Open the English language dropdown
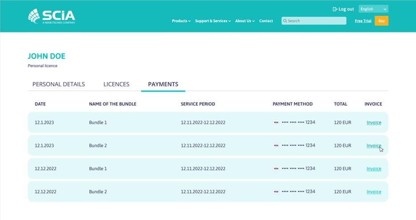 (x=373, y=9)
